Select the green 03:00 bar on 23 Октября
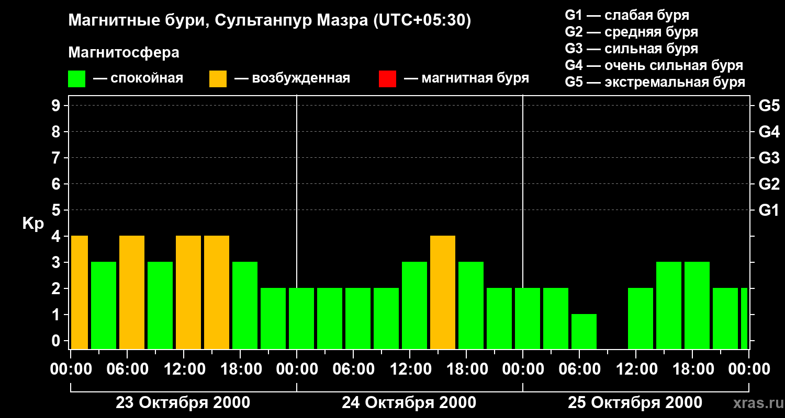 click(x=104, y=306)
